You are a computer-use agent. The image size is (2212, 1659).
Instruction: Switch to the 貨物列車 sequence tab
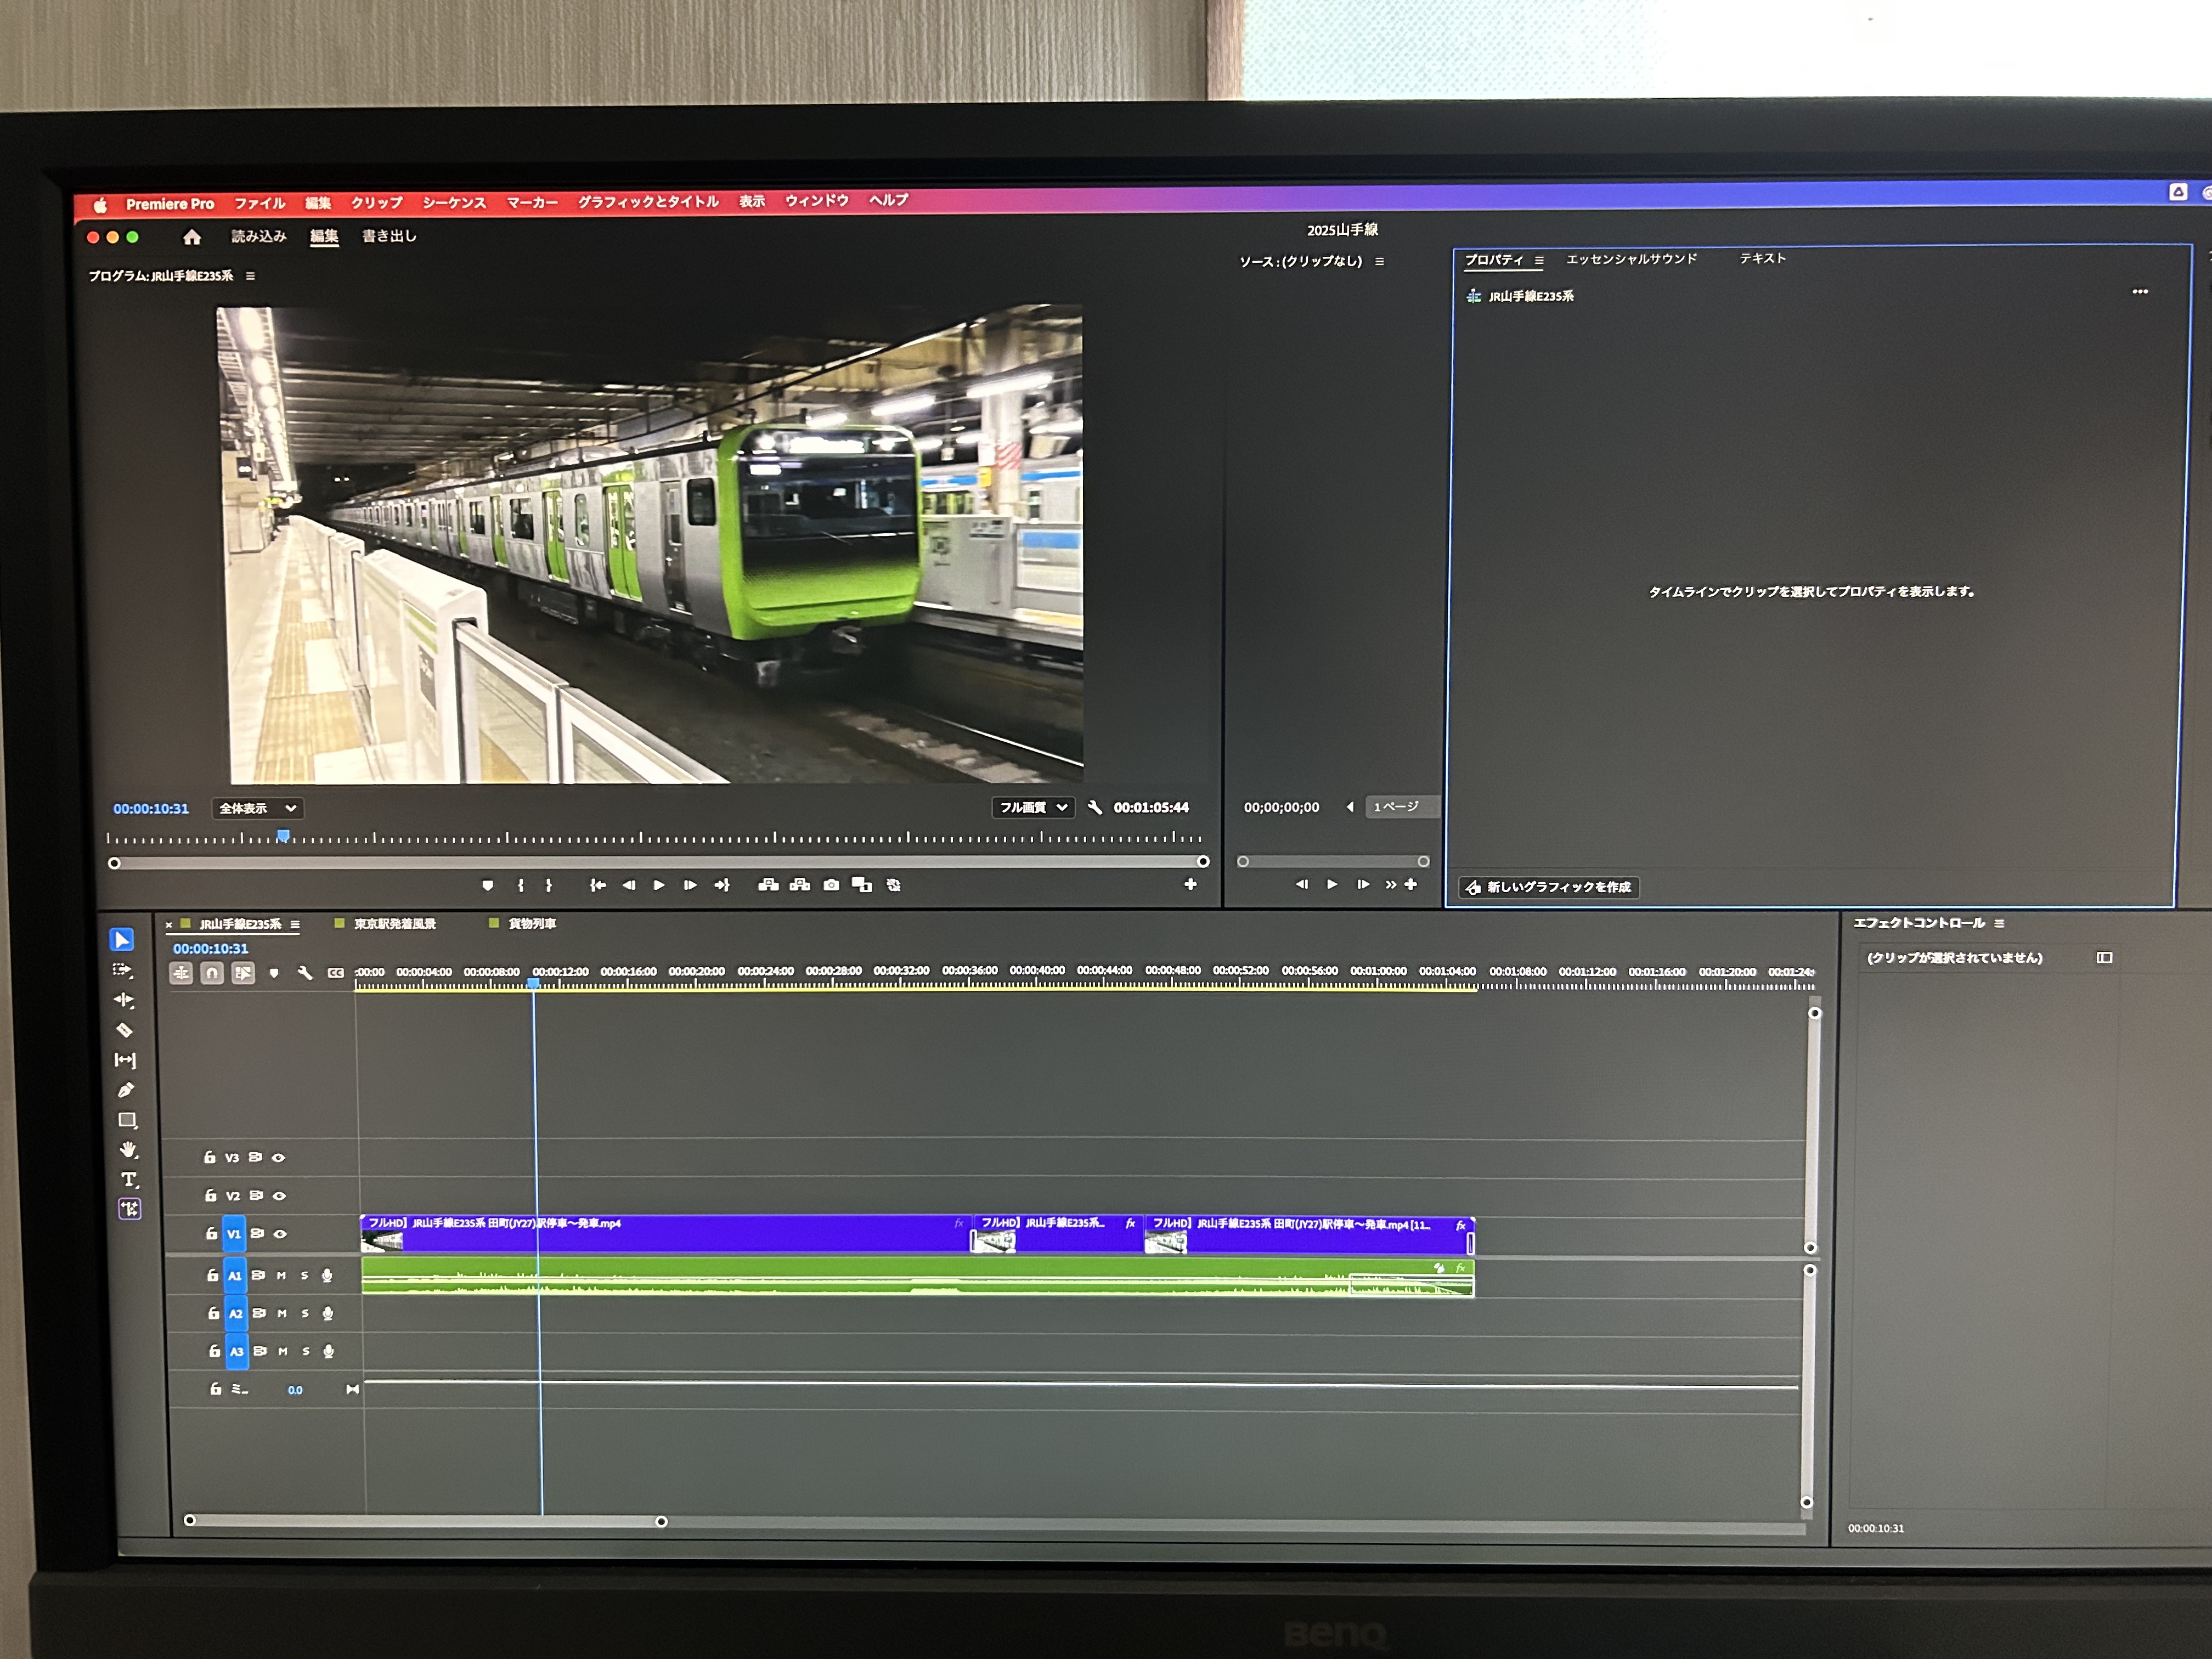(x=532, y=923)
